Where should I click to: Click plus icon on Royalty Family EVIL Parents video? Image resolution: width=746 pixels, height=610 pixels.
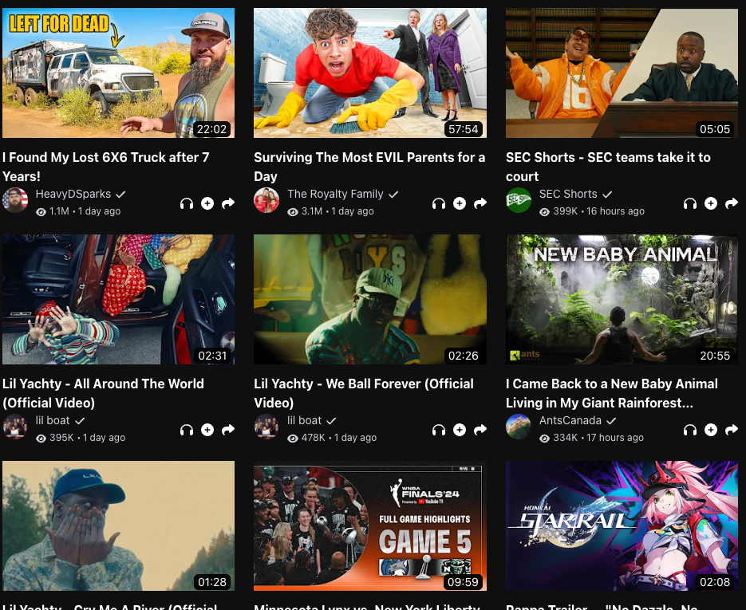[x=460, y=203]
